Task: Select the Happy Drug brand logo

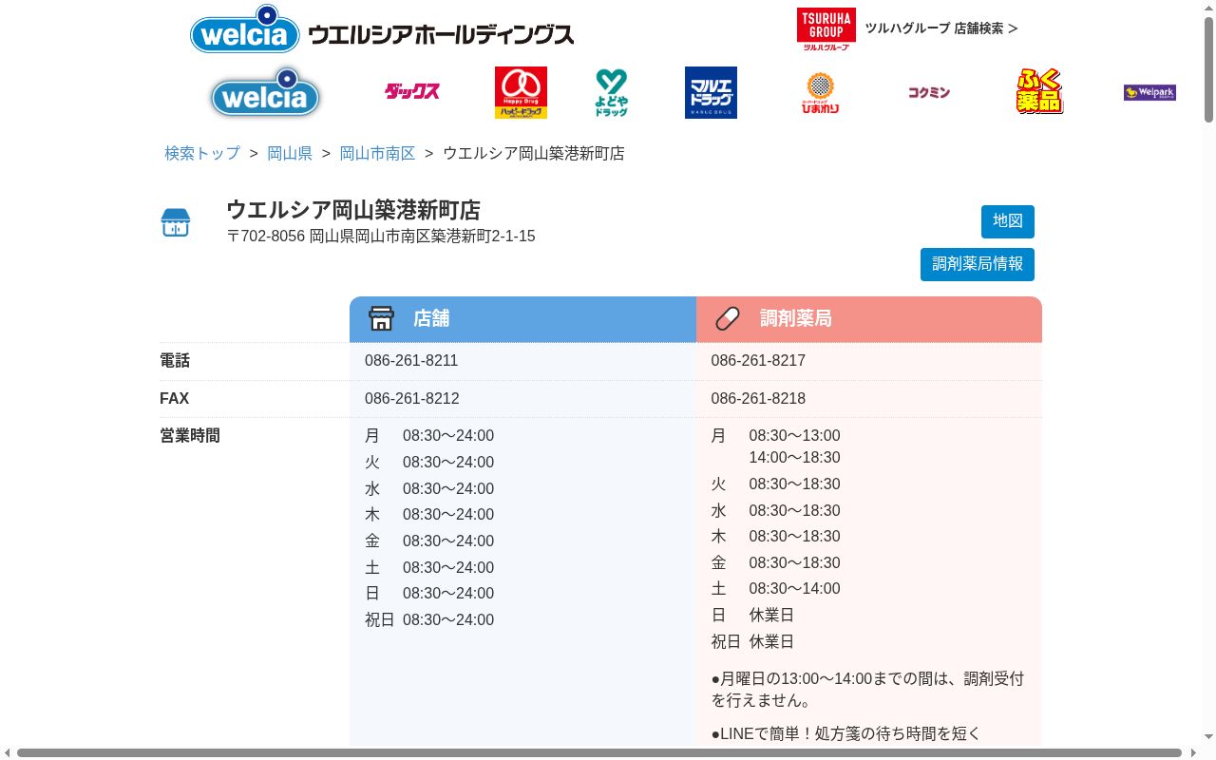Action: (x=521, y=92)
